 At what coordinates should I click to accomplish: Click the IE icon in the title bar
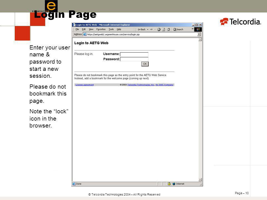74,25
